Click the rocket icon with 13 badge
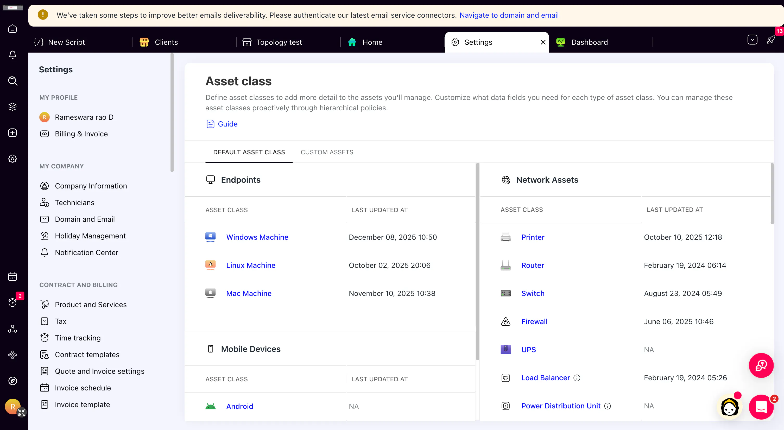 (x=771, y=40)
